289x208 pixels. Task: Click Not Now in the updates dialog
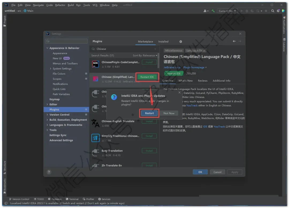coord(169,113)
